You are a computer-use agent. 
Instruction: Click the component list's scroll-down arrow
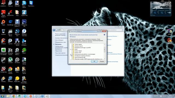click(x=104, y=59)
